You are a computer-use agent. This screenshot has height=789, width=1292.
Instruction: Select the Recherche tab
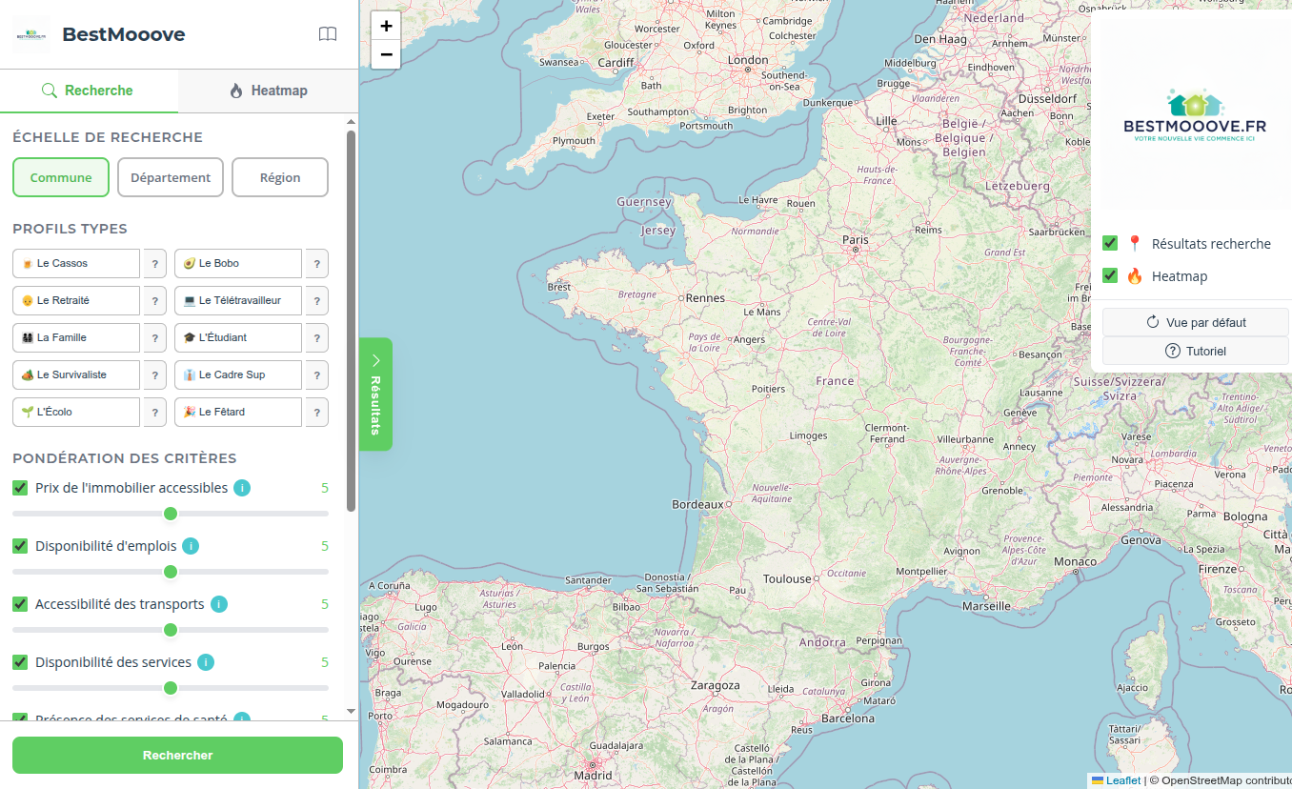pyautogui.click(x=88, y=91)
